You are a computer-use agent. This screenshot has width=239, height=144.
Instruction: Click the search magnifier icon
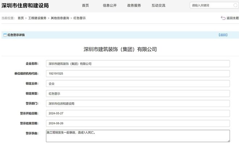pyautogui.click(x=235, y=5)
